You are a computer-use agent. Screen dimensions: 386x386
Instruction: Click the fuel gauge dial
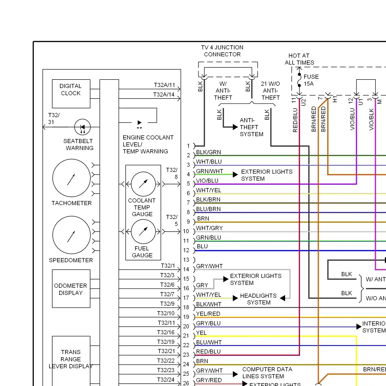point(143,232)
